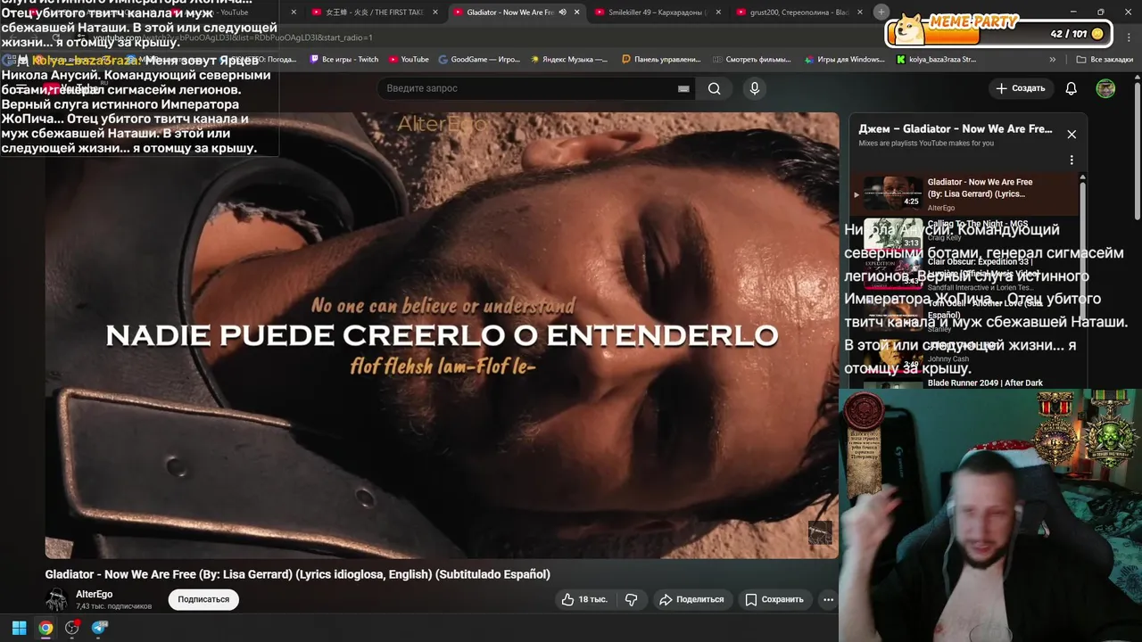This screenshot has height=642, width=1142.
Task: Open the Calling To The Night thumbnail
Action: coord(893,234)
